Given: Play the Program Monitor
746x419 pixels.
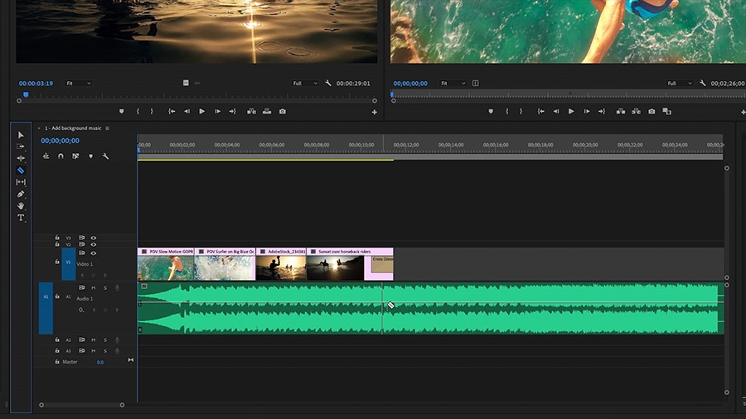Looking at the screenshot, I should point(571,112).
